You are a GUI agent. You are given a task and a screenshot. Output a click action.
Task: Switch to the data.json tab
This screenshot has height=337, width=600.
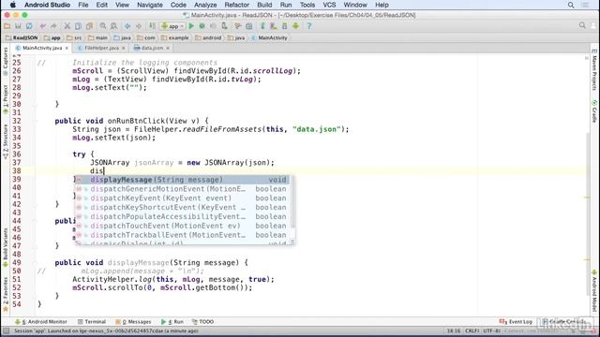[152, 48]
